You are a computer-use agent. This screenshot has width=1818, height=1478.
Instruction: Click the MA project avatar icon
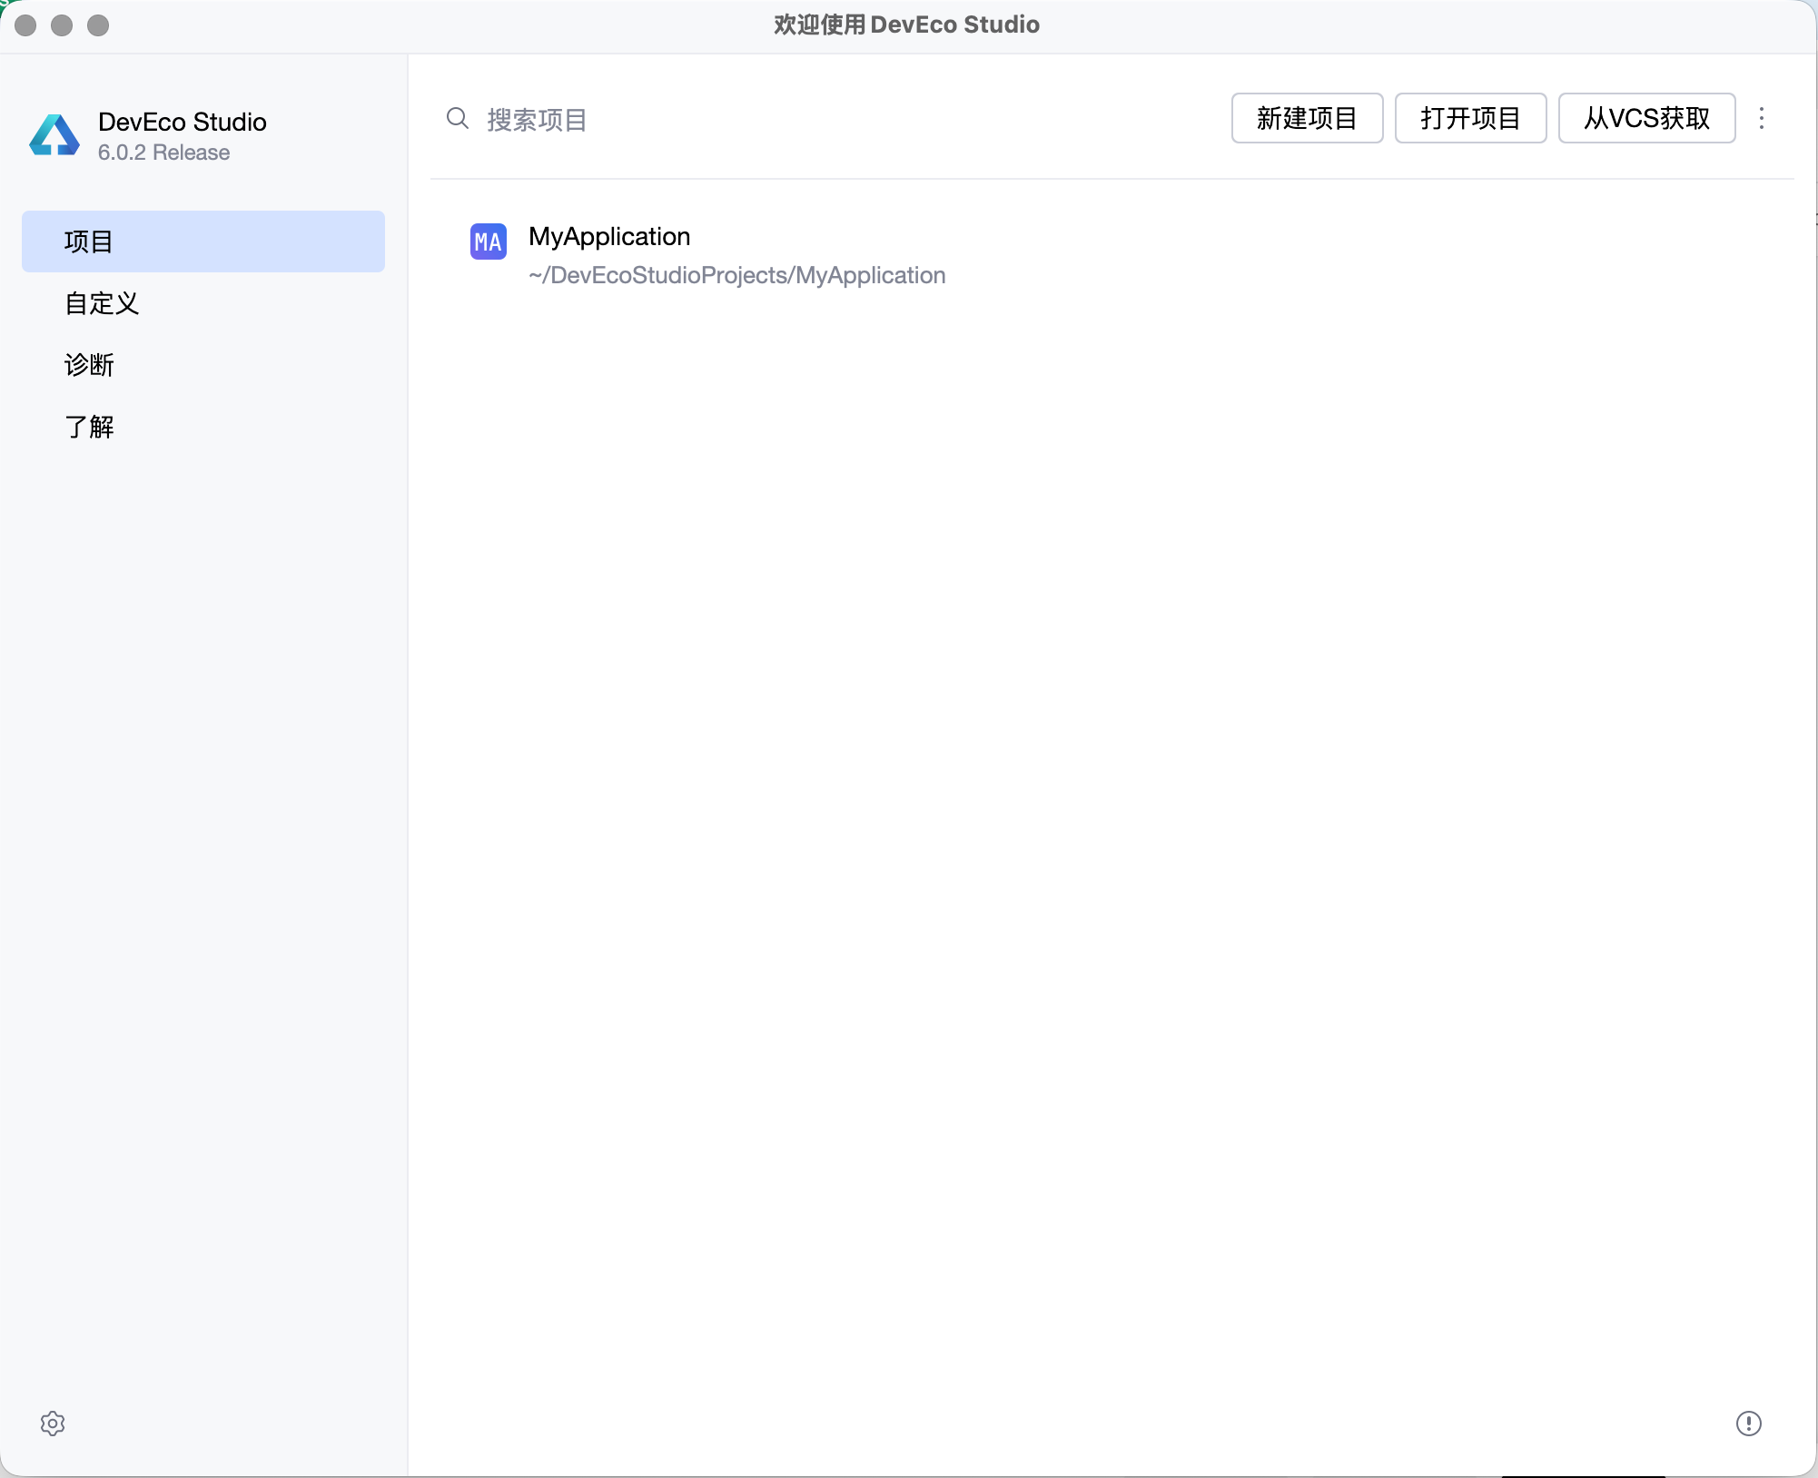489,241
